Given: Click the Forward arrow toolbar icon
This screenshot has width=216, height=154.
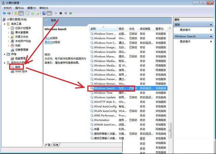Looking at the screenshot, I should 9,13.
